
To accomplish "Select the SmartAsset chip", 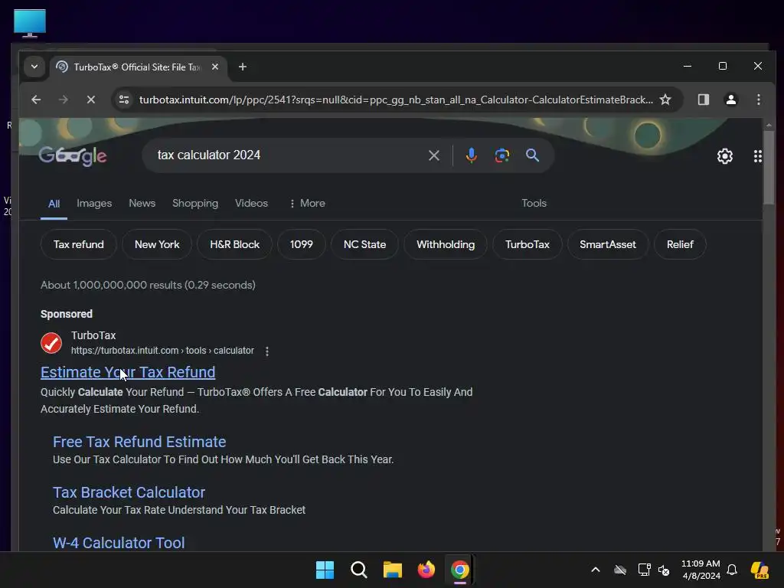I will [607, 244].
